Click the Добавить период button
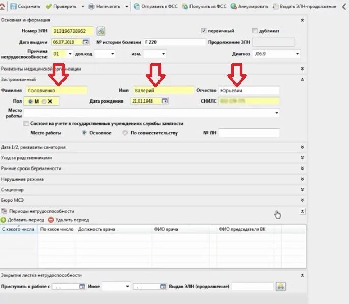The width and height of the screenshot is (349, 304). 22,220
